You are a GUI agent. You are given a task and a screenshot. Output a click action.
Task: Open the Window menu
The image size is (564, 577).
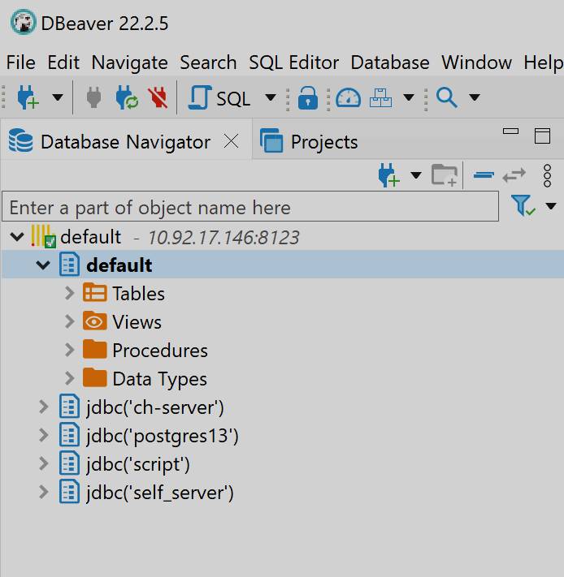477,62
